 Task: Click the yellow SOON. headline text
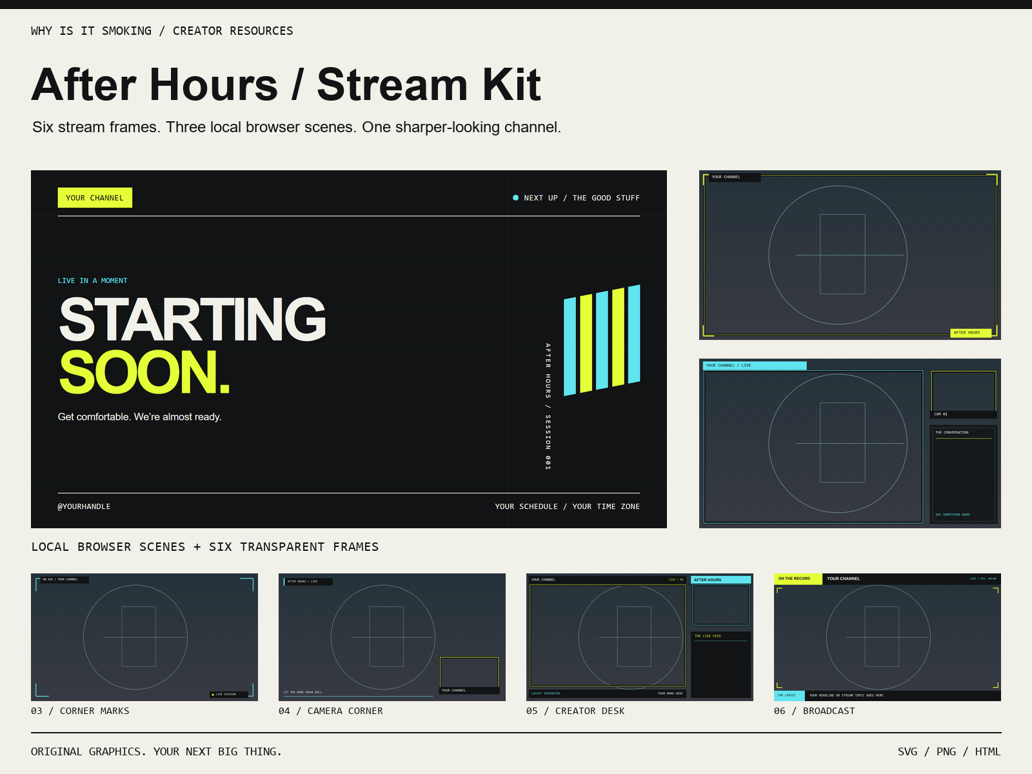[144, 372]
